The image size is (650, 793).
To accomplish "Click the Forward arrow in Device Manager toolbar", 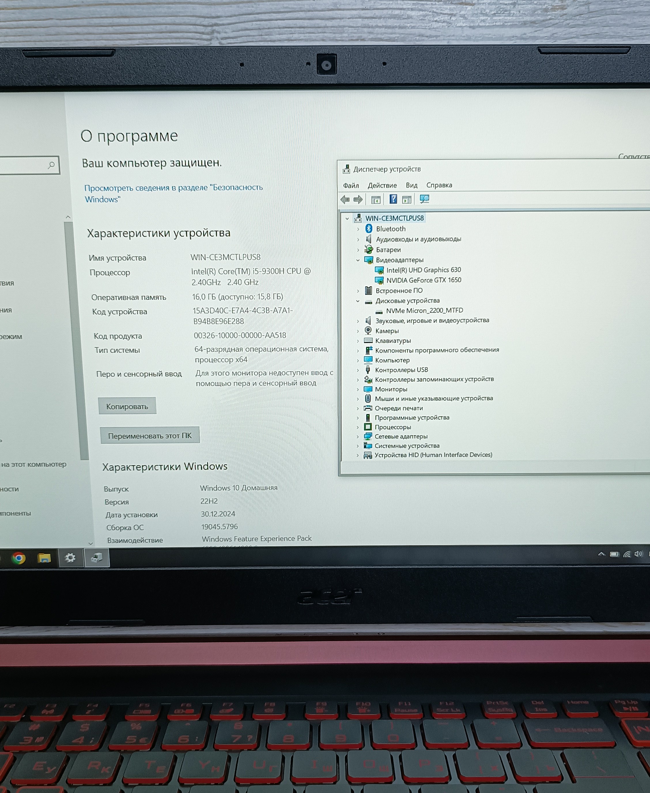I will (x=358, y=200).
